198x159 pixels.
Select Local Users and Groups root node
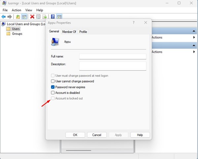26,24
